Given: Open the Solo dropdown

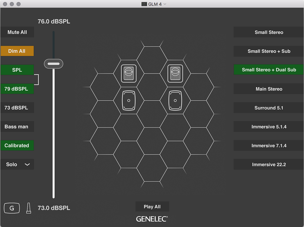Looking at the screenshot, I should tap(17, 164).
